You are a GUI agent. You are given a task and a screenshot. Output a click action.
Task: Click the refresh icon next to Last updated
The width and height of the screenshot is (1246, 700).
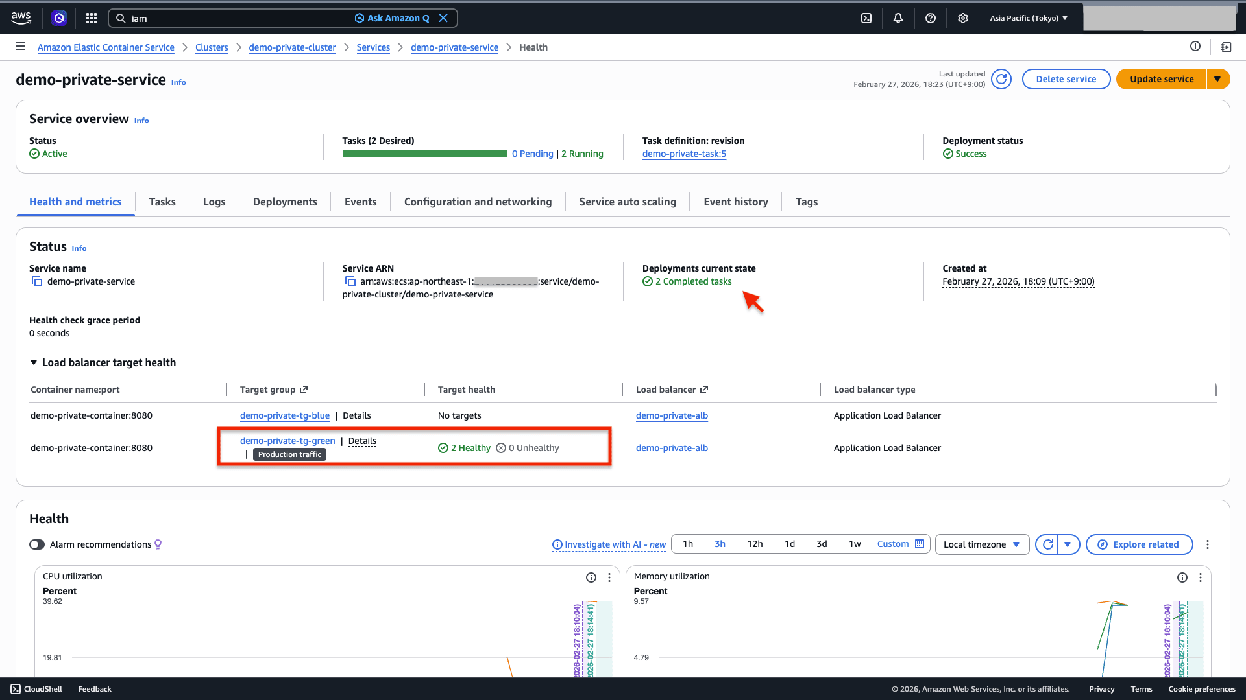click(1001, 79)
